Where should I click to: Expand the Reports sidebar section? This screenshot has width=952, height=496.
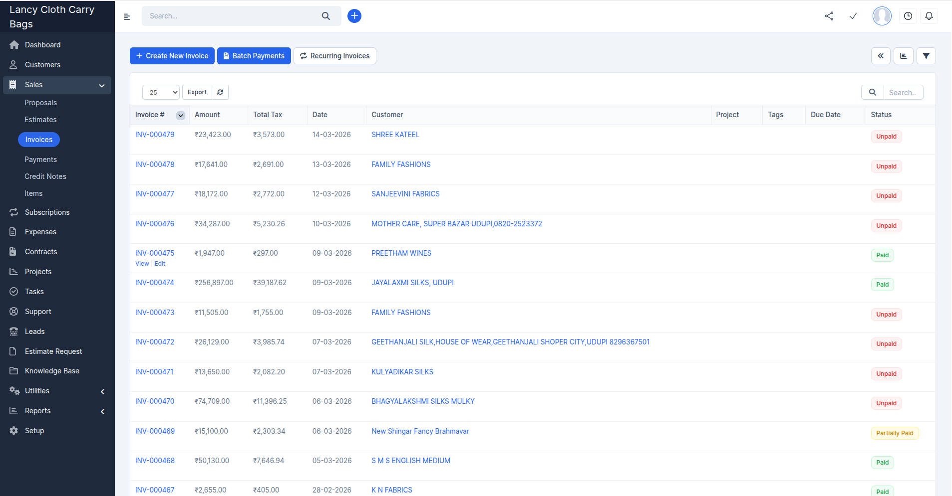point(102,411)
